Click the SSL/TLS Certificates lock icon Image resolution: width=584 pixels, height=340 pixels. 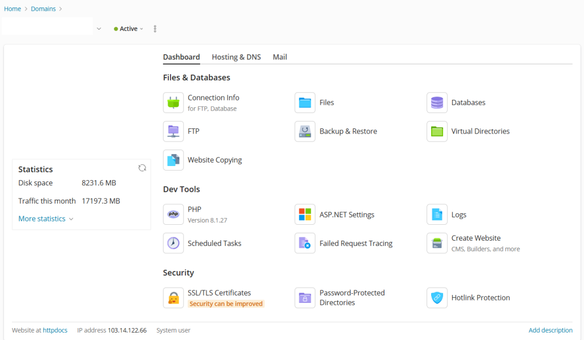click(x=173, y=298)
